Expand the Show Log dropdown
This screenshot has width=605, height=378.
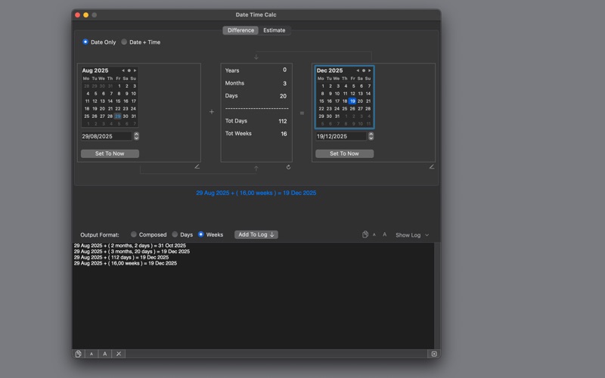point(412,235)
